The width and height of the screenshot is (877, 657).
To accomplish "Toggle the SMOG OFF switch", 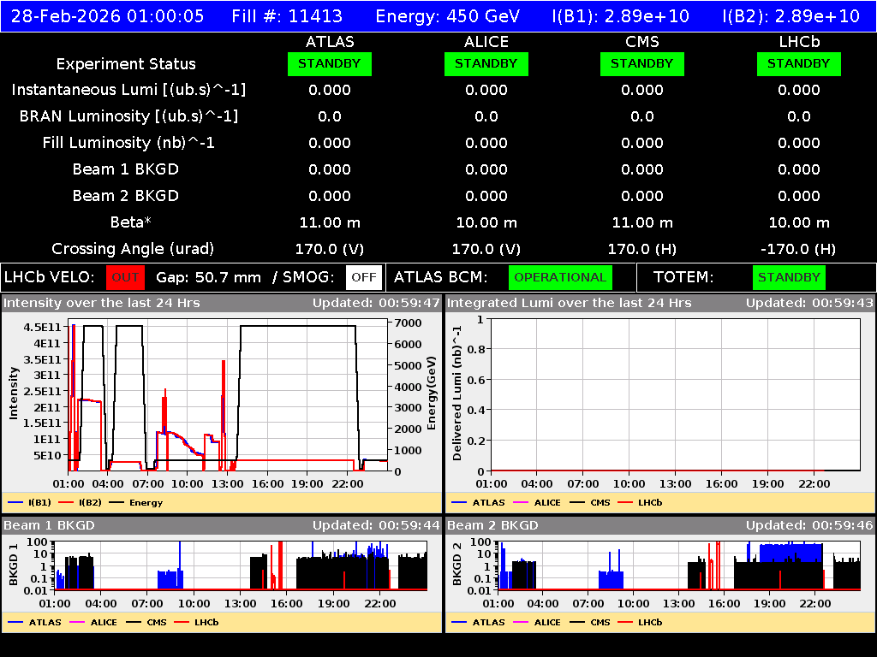I will [x=365, y=277].
